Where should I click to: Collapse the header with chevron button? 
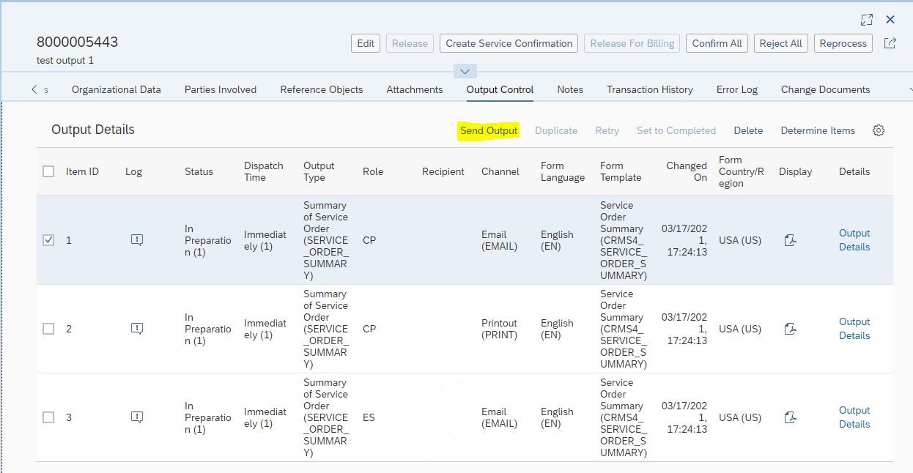[465, 71]
